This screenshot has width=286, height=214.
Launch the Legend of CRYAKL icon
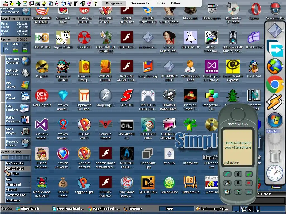pyautogui.click(x=63, y=67)
